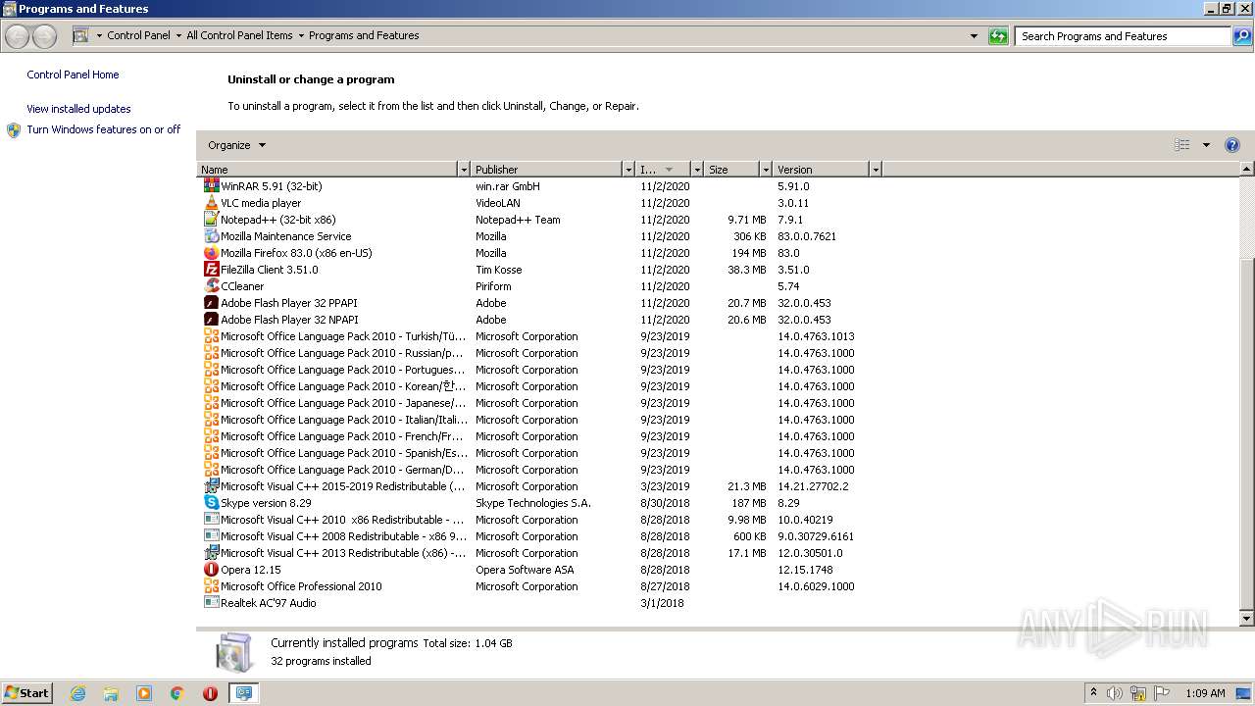
Task: Launch Chrome from the taskbar
Action: [x=177, y=693]
